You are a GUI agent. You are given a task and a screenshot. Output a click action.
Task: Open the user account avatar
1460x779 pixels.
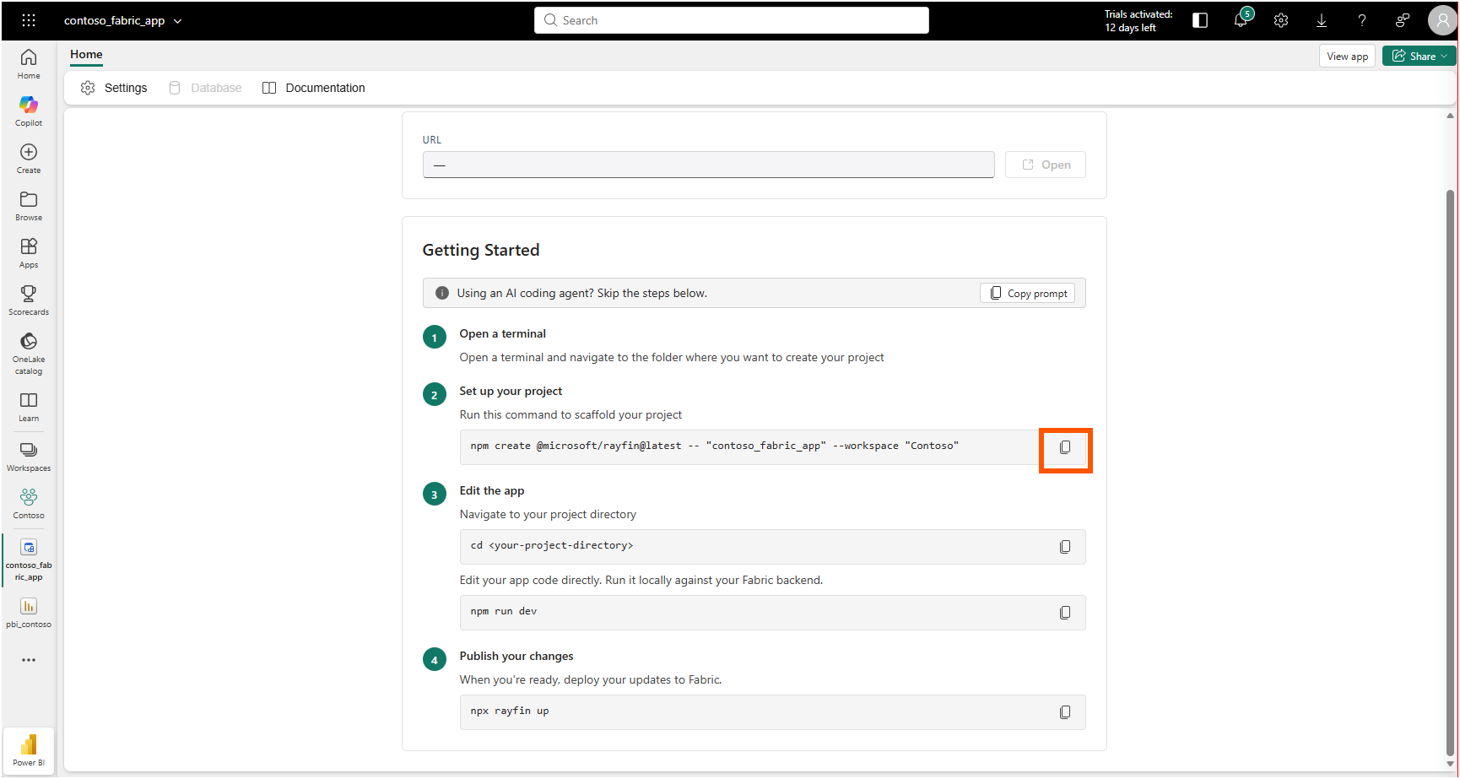coord(1442,20)
